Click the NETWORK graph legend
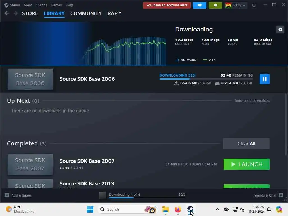The height and width of the screenshot is (216, 288). [186, 60]
